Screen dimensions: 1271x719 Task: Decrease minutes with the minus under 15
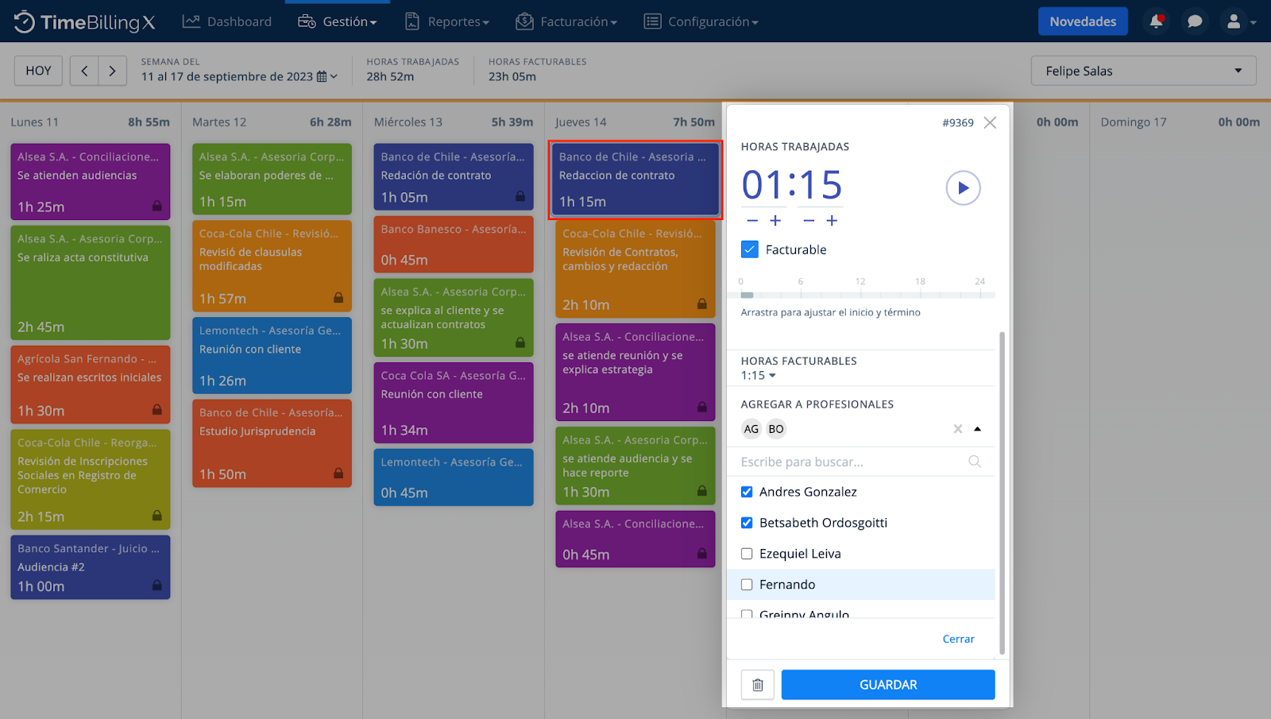coord(809,221)
